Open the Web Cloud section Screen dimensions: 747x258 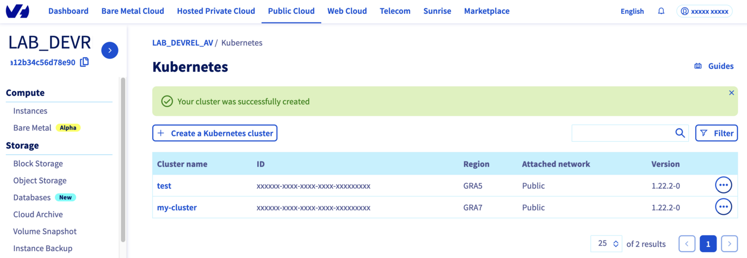(347, 11)
